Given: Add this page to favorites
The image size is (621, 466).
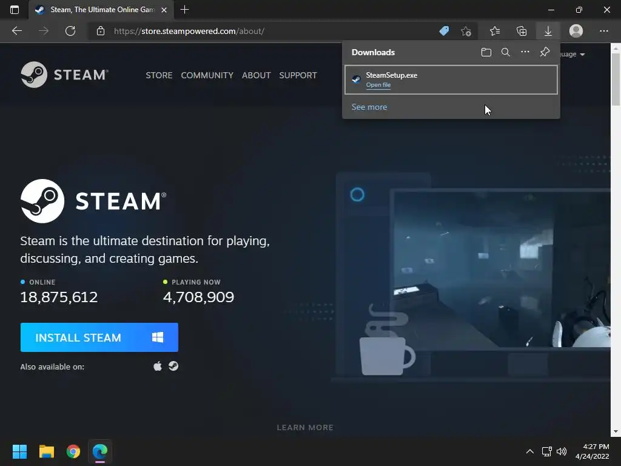Looking at the screenshot, I should coord(466,31).
